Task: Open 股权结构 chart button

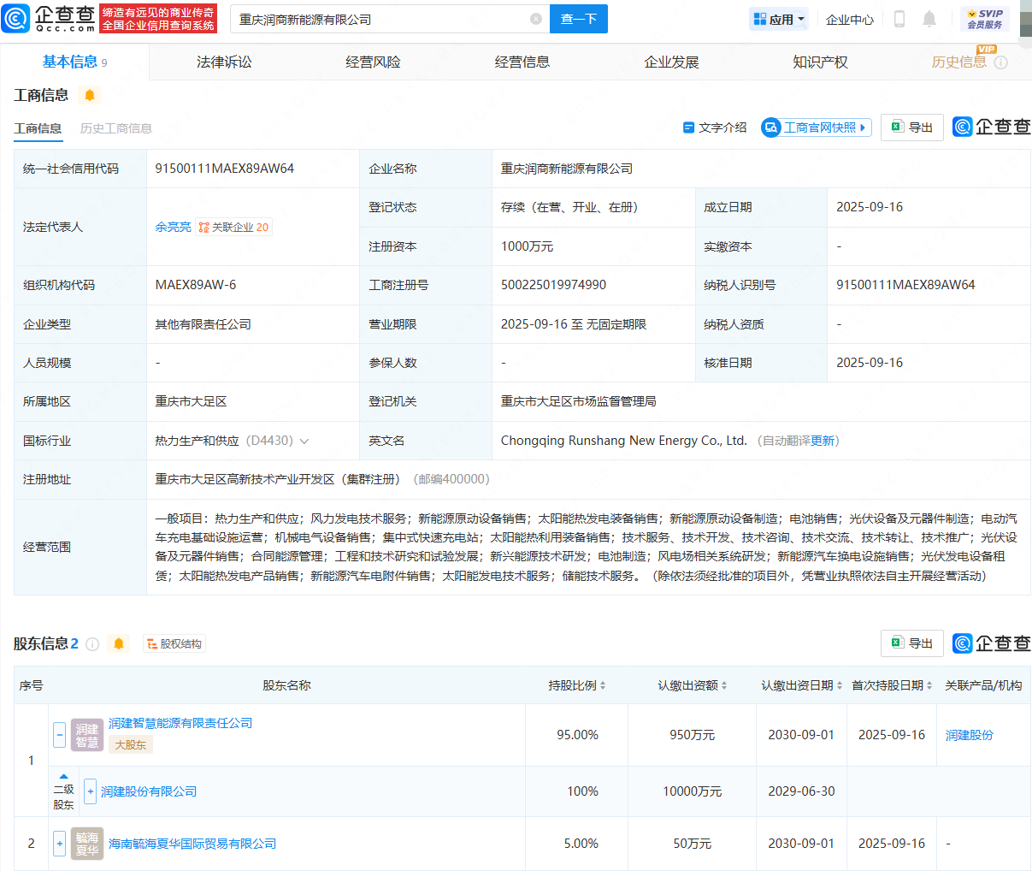Action: coord(174,644)
